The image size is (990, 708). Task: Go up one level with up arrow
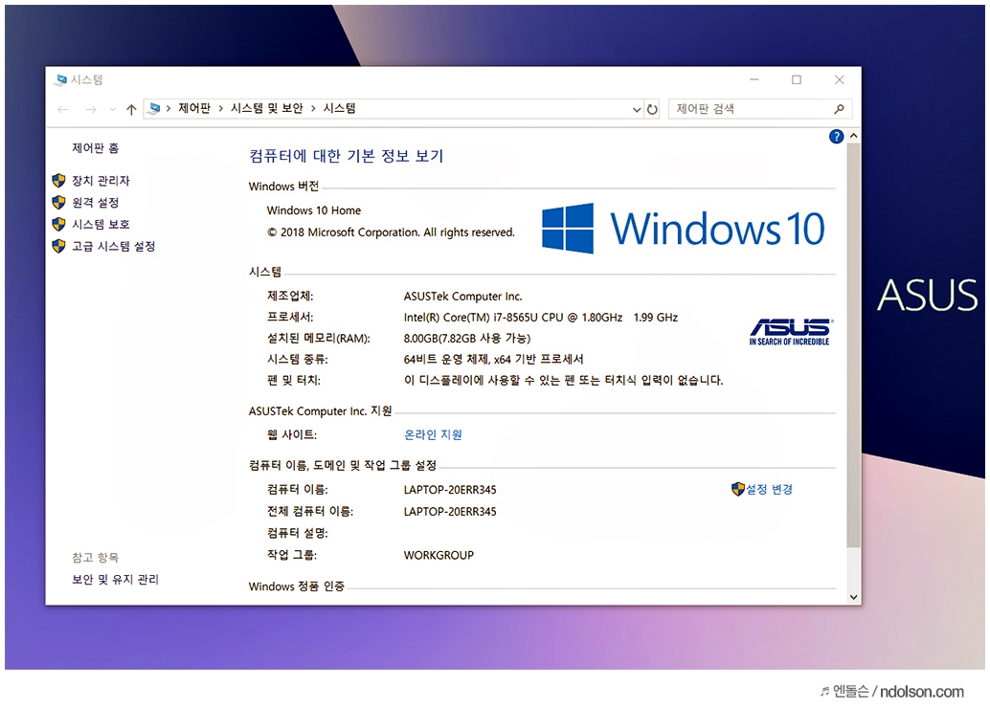click(131, 110)
